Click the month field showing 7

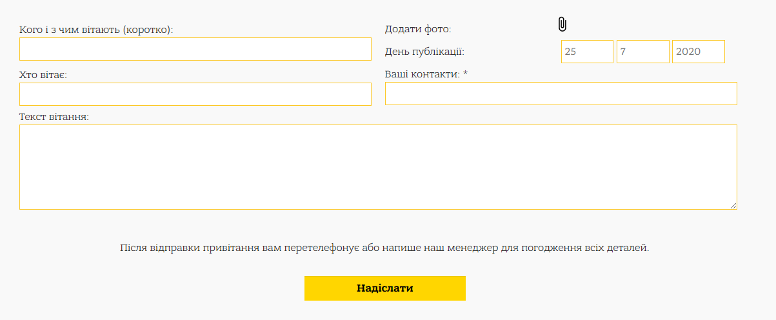643,52
